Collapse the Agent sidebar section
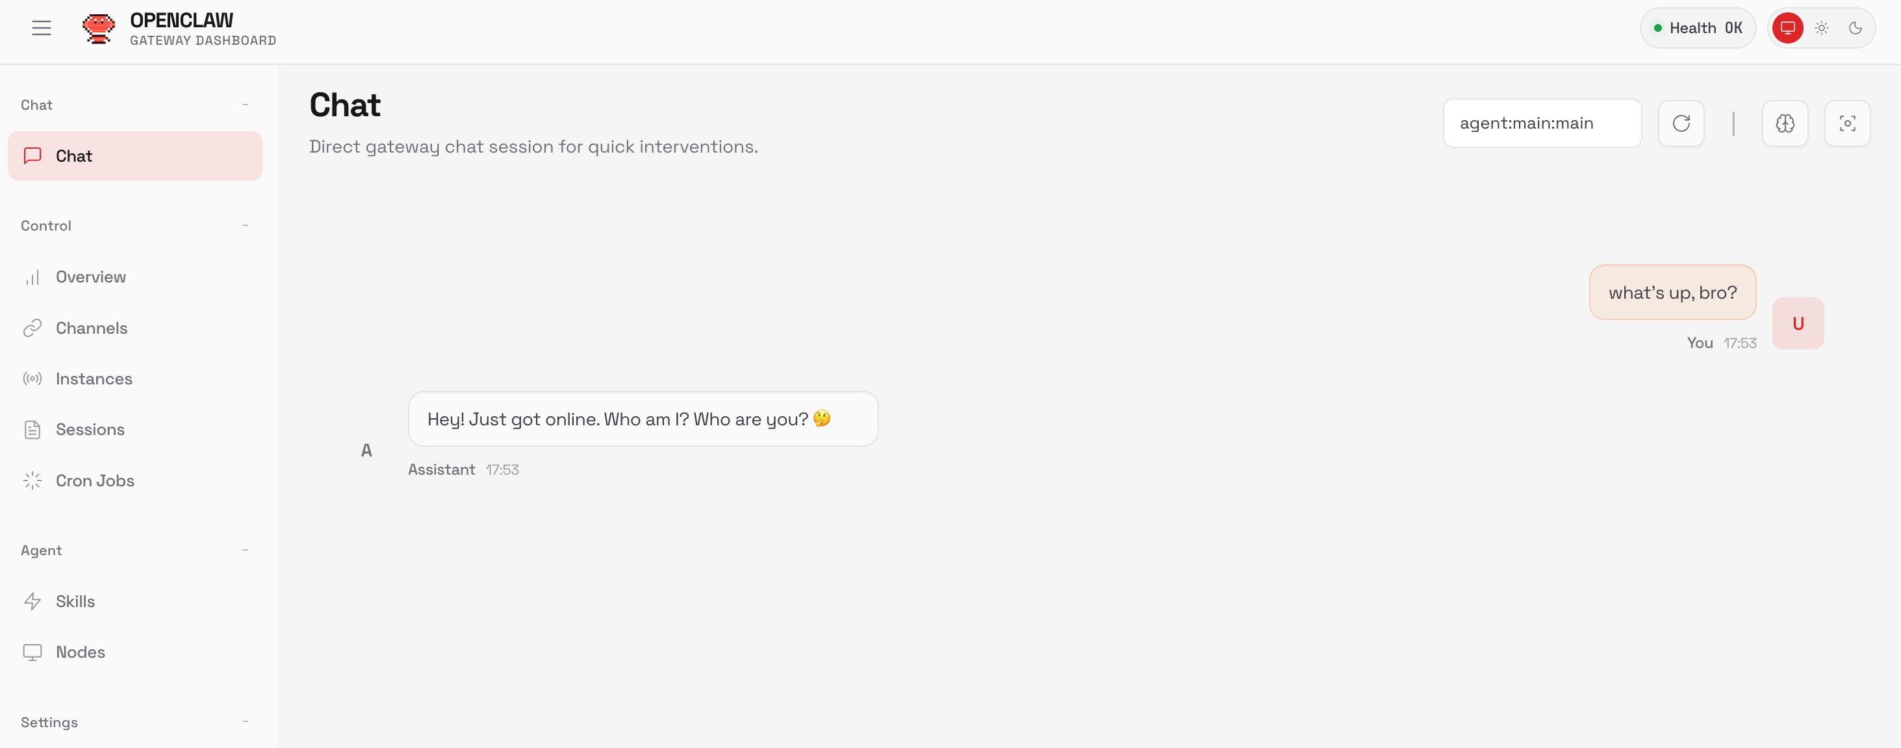Image resolution: width=1901 pixels, height=748 pixels. point(245,551)
